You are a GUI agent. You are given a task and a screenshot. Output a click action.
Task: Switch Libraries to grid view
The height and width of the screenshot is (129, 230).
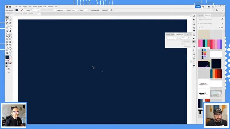tap(222, 27)
